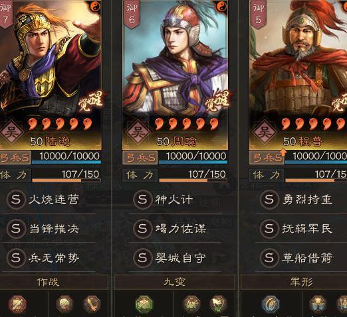This screenshot has height=317, width=347.
Task: Open the 作战 war book header
Action: coord(48,282)
